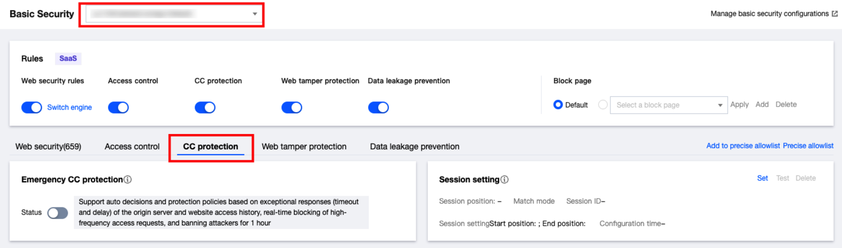
Task: Open the Precise allowlist link
Action: tap(808, 146)
